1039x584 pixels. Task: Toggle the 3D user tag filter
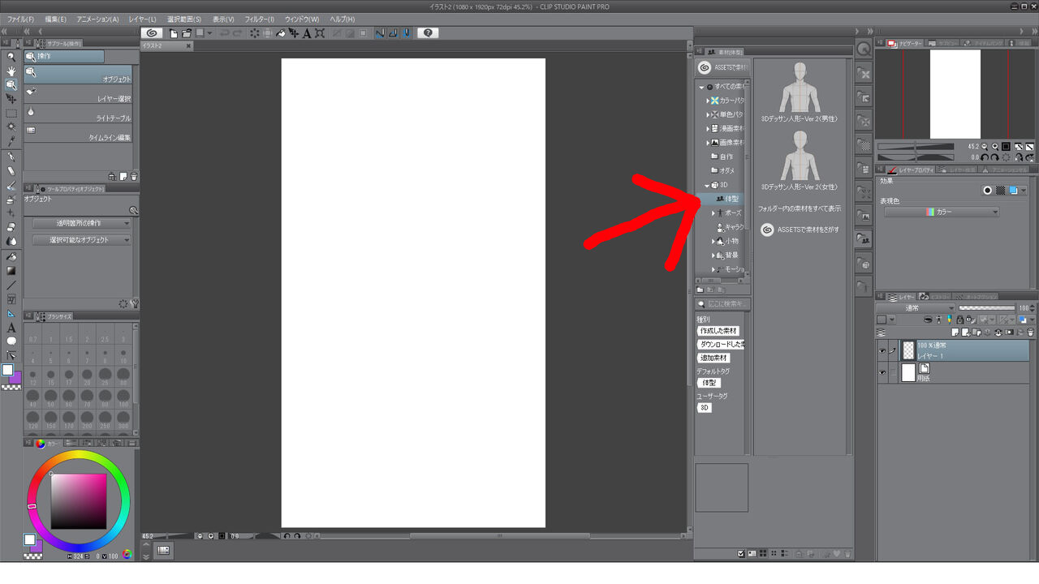click(x=705, y=408)
